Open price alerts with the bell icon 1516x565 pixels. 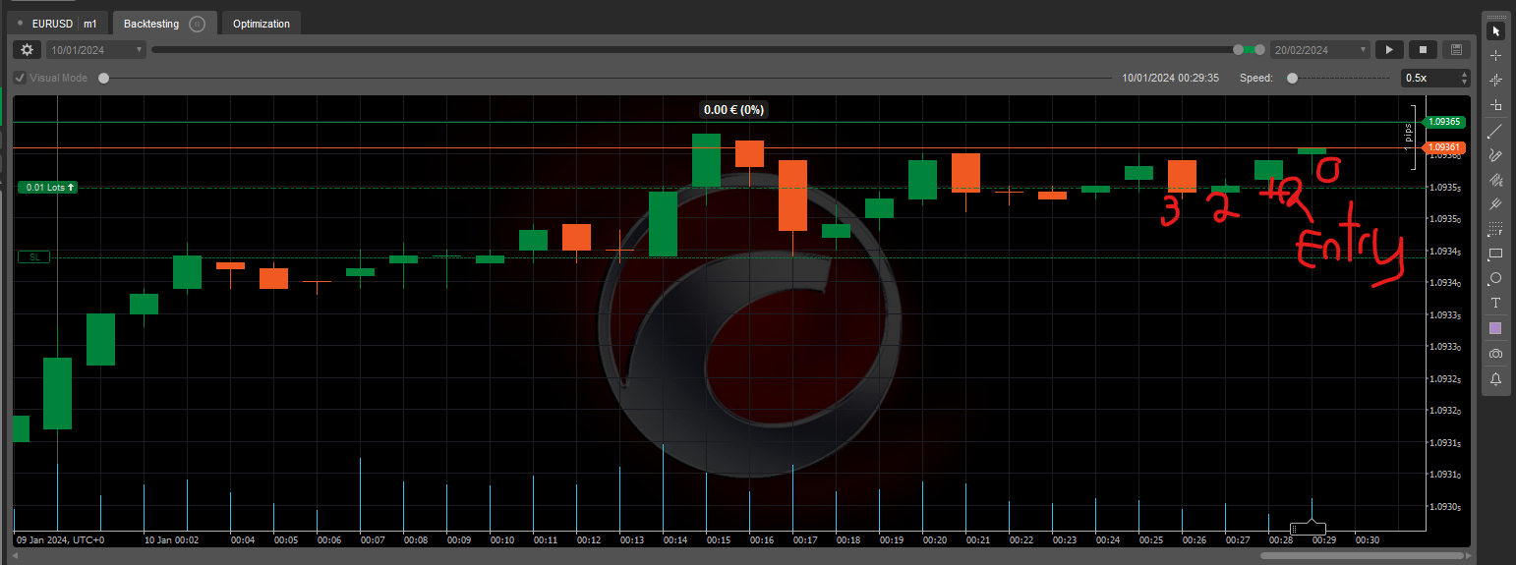[1495, 378]
